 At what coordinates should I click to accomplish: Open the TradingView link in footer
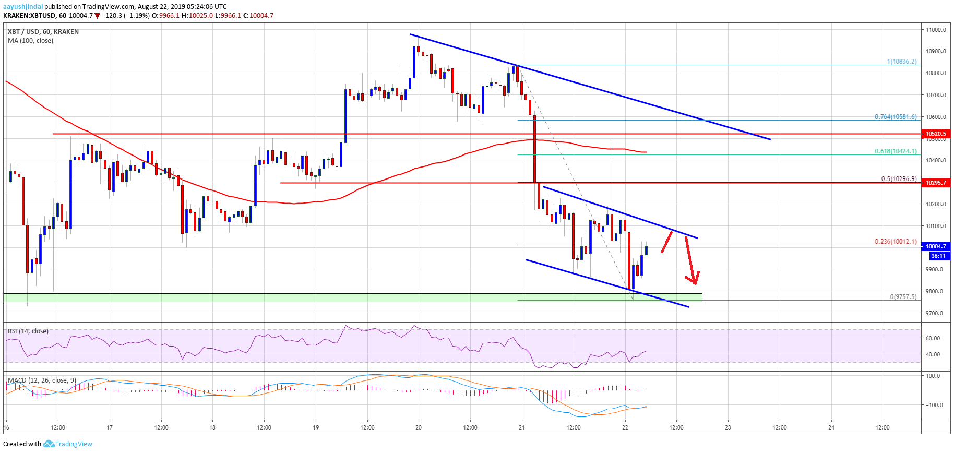[74, 444]
